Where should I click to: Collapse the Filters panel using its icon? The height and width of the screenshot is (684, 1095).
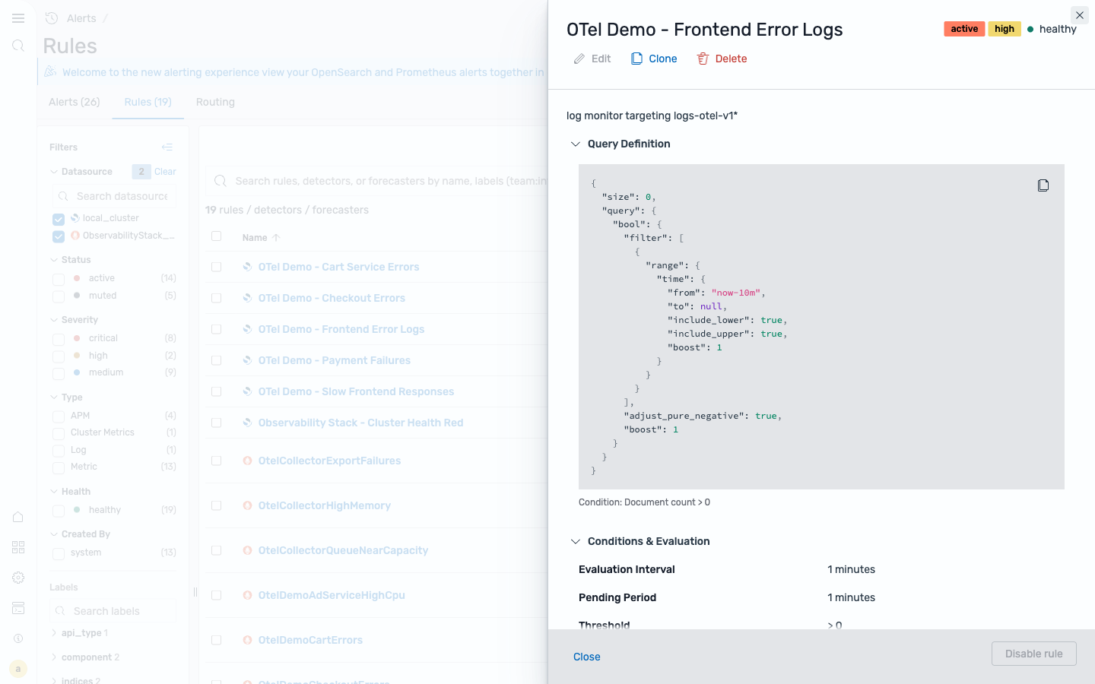[167, 147]
